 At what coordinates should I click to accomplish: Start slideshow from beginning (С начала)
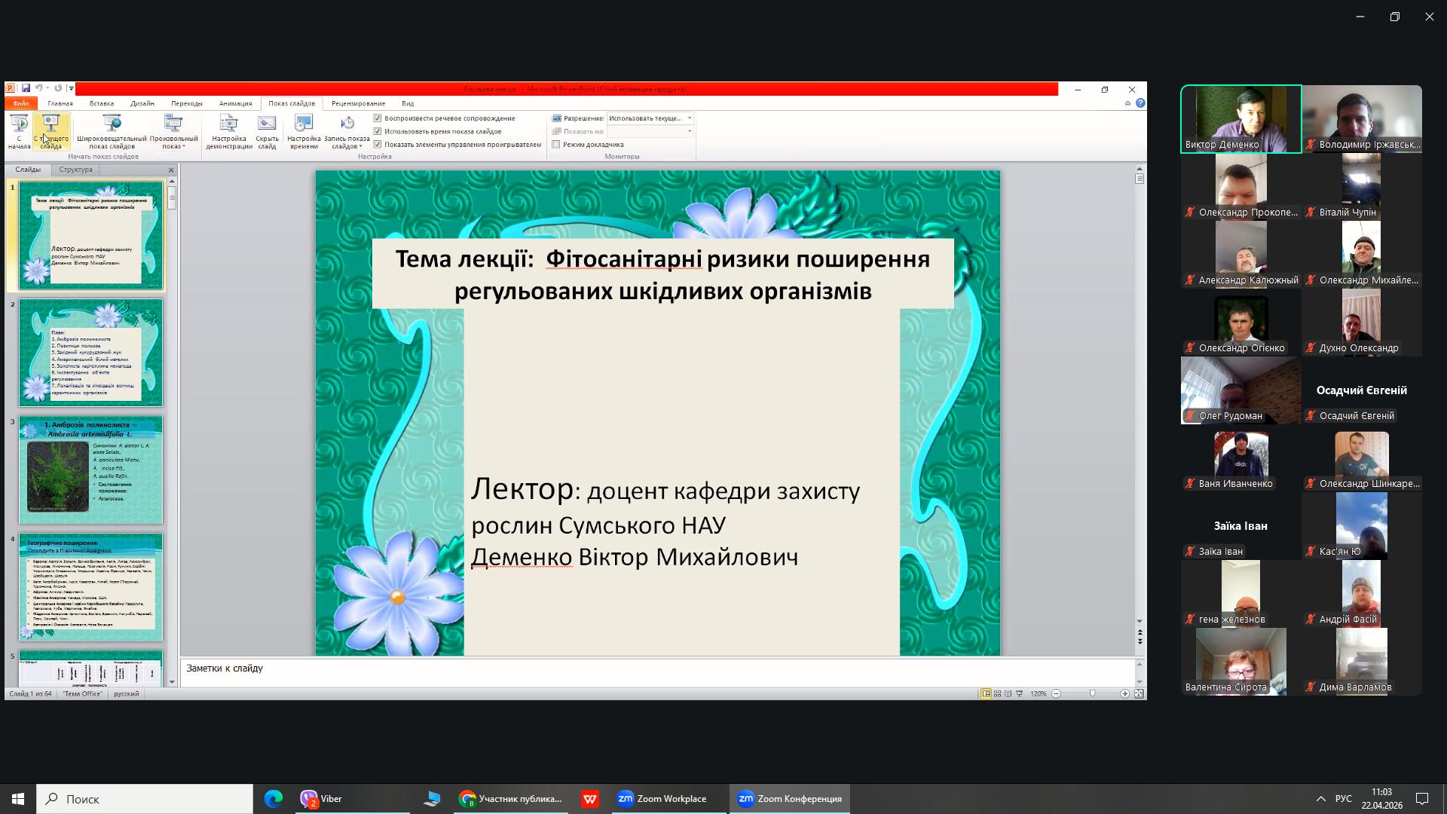point(19,131)
